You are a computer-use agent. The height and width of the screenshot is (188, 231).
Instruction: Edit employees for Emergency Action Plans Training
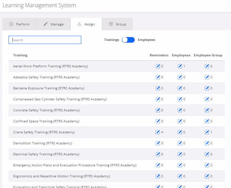tap(180, 165)
